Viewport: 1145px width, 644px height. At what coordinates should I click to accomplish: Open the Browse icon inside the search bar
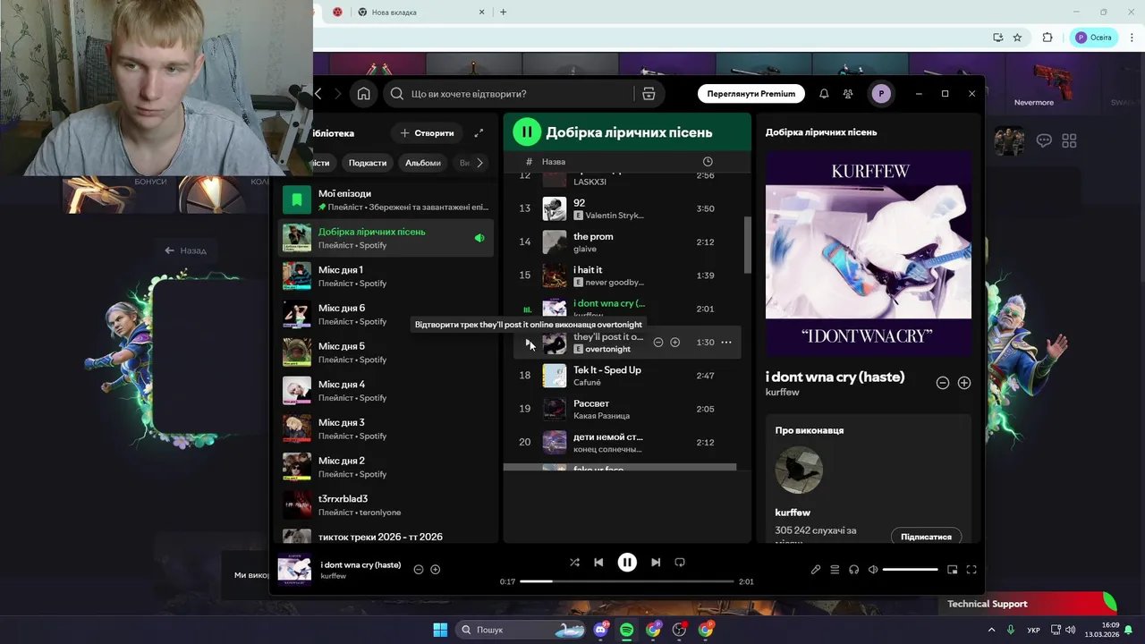[x=649, y=94]
